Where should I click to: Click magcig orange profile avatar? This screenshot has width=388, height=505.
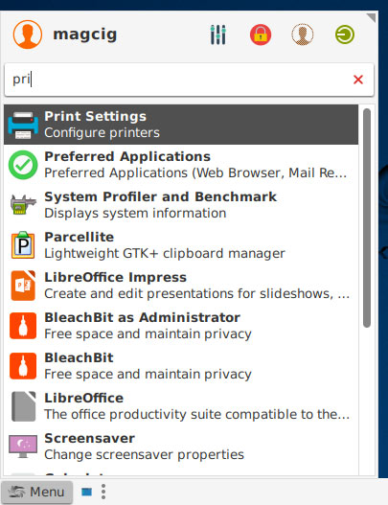click(x=28, y=34)
